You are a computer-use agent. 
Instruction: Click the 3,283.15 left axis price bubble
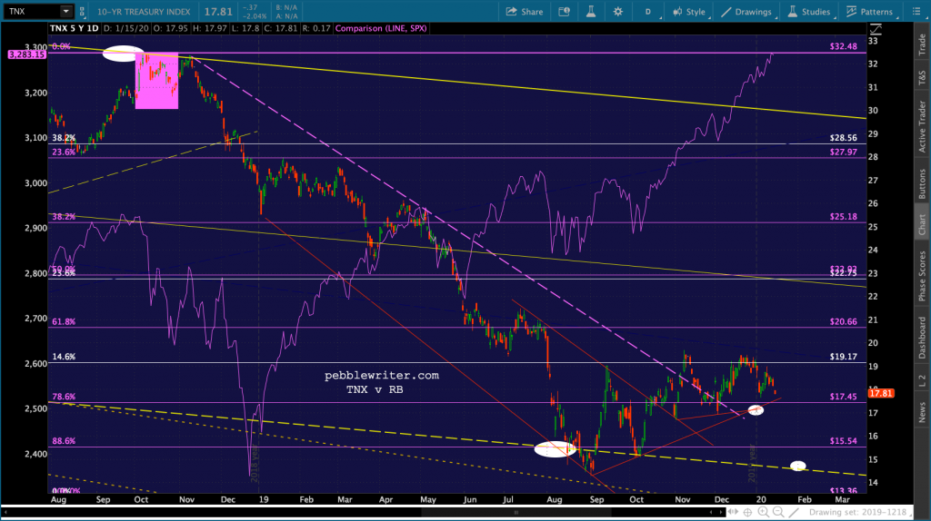[27, 54]
